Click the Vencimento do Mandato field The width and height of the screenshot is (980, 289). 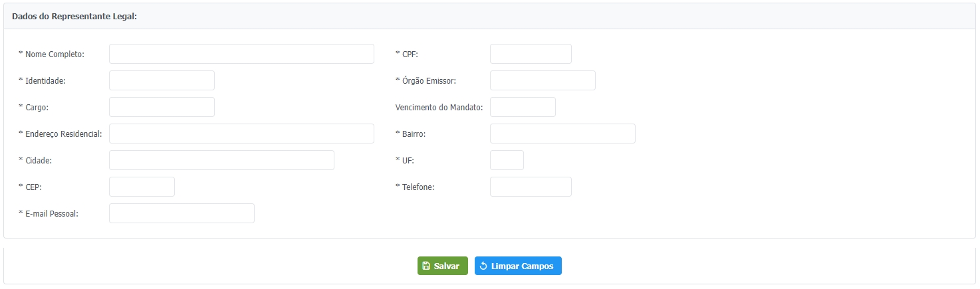(x=523, y=107)
